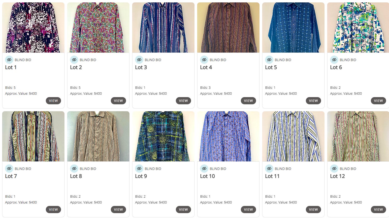Click Lot 12's crossed-eye blind bid icon
Screen dimensions: 389x219
pyautogui.click(x=334, y=169)
